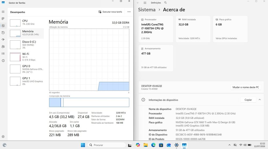Click the information circle icon

(143, 100)
